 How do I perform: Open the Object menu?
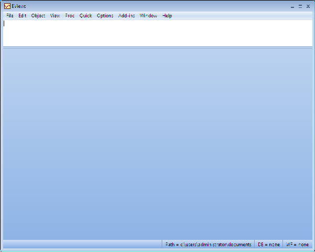click(38, 16)
